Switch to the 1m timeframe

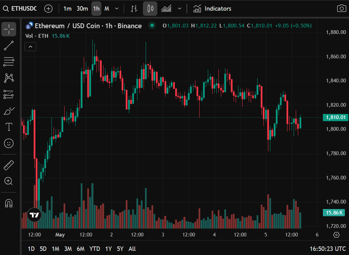click(x=67, y=9)
